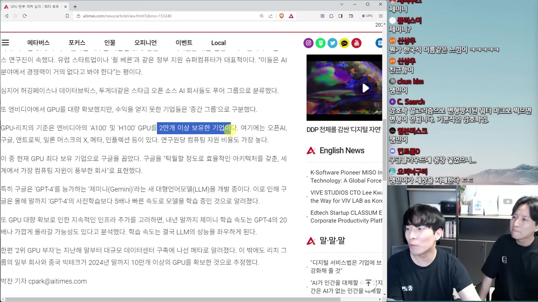Open the Edtech Startup CLASSUM news link
This screenshot has width=538, height=302.
point(346,217)
